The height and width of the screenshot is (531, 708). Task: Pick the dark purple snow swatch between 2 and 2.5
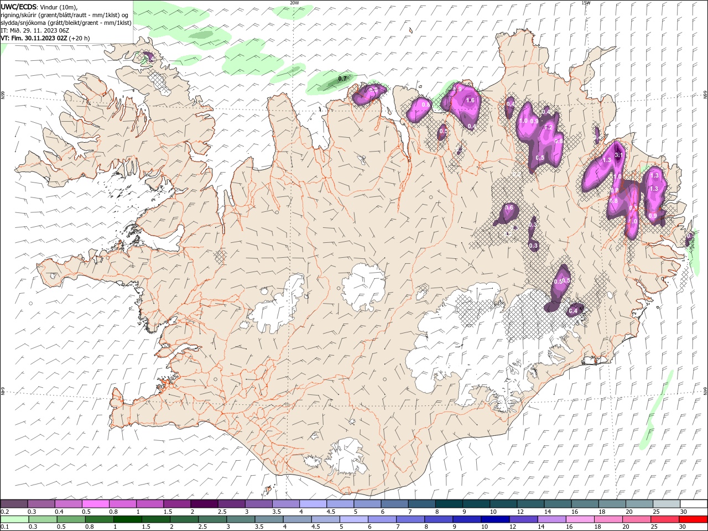coord(204,503)
